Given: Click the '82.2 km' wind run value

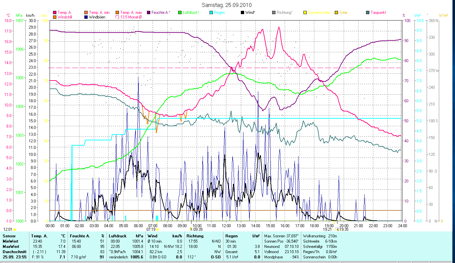Looking at the screenshot, I should pos(156,252).
